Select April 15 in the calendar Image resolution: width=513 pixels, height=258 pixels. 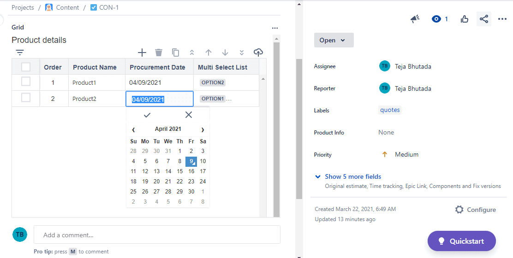click(179, 171)
